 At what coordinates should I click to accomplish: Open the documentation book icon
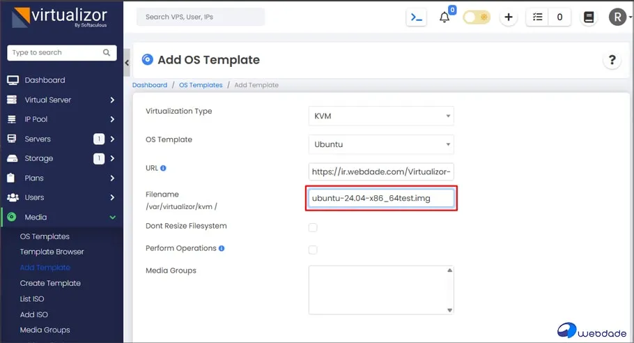click(x=589, y=17)
